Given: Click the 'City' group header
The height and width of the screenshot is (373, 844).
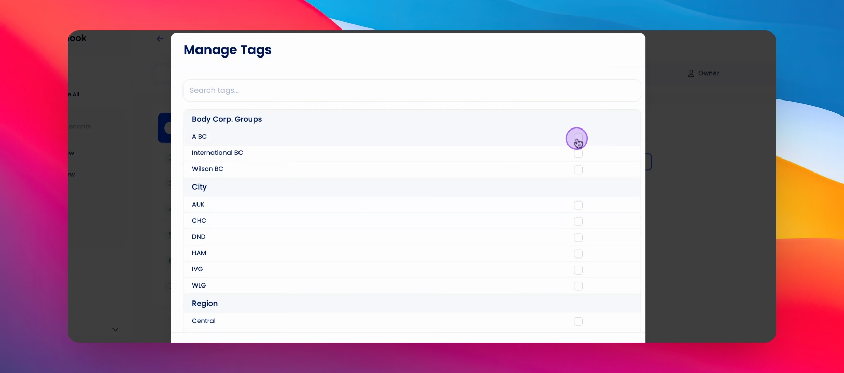Looking at the screenshot, I should point(199,187).
